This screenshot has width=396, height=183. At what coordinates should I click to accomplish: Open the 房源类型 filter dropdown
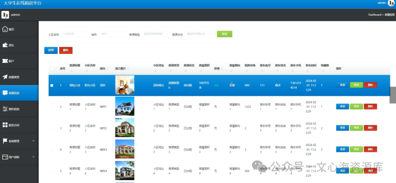pyautogui.click(x=156, y=34)
